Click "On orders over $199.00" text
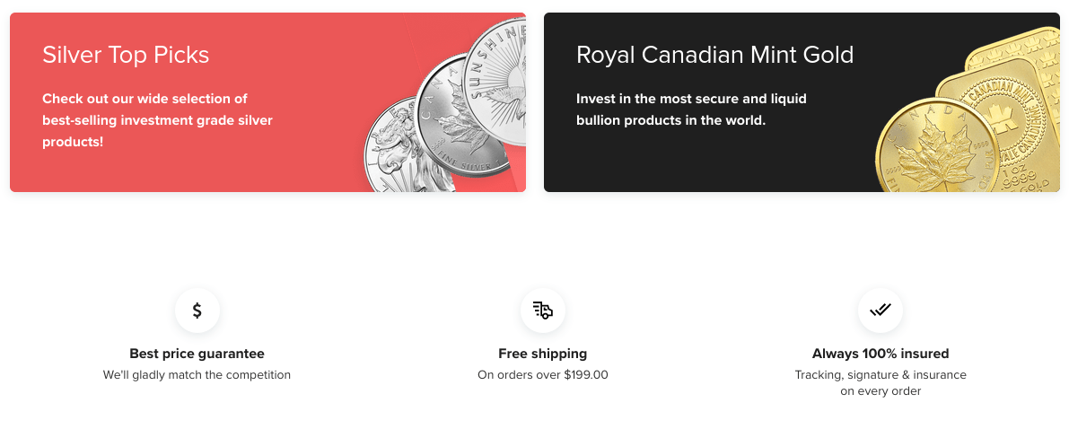 [x=543, y=374]
